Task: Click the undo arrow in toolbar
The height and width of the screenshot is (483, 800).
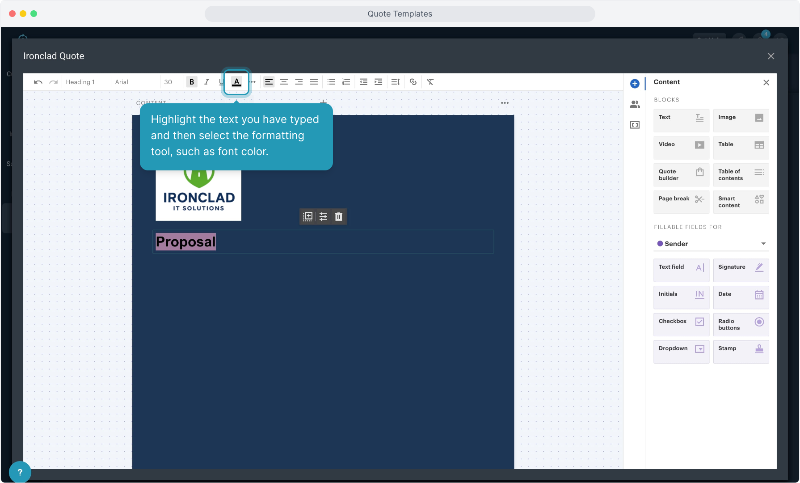Action: [38, 82]
